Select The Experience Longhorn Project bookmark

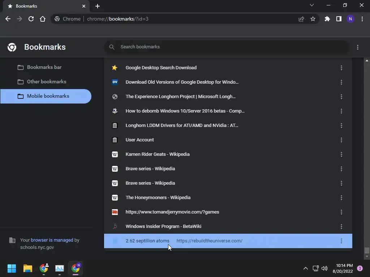tap(228, 97)
